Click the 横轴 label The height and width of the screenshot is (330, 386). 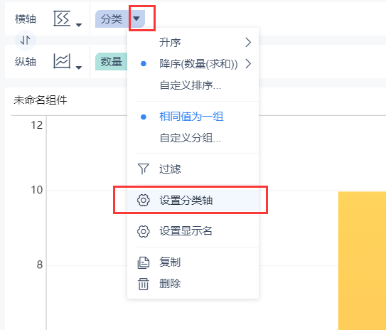tap(26, 19)
